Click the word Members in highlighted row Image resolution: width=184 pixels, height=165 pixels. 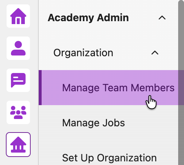(153, 88)
